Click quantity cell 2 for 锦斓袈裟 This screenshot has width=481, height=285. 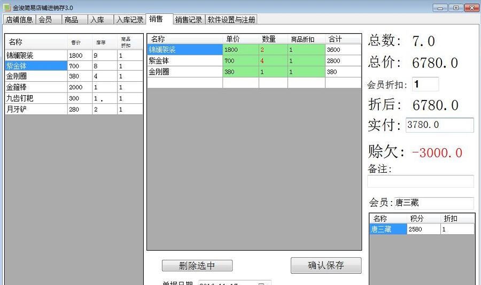273,50
